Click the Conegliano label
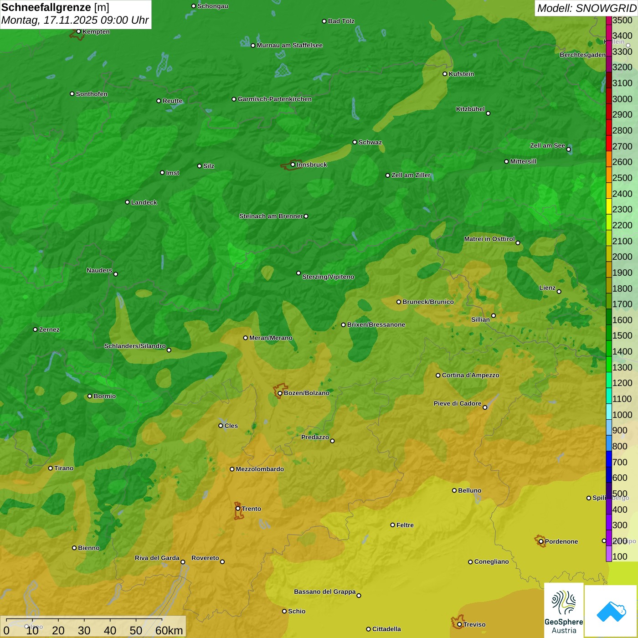This screenshot has height=638, width=638. (491, 561)
